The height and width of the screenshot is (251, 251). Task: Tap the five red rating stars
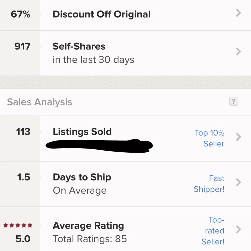(18, 225)
